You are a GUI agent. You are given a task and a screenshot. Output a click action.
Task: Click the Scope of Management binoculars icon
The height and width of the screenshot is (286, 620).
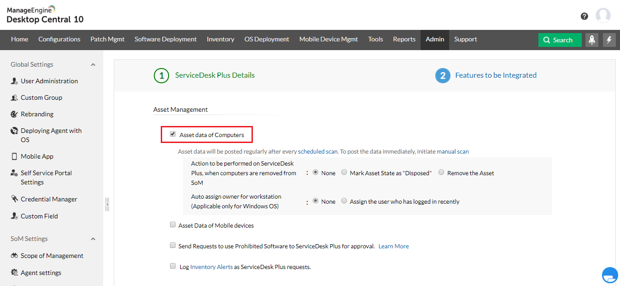tap(14, 256)
